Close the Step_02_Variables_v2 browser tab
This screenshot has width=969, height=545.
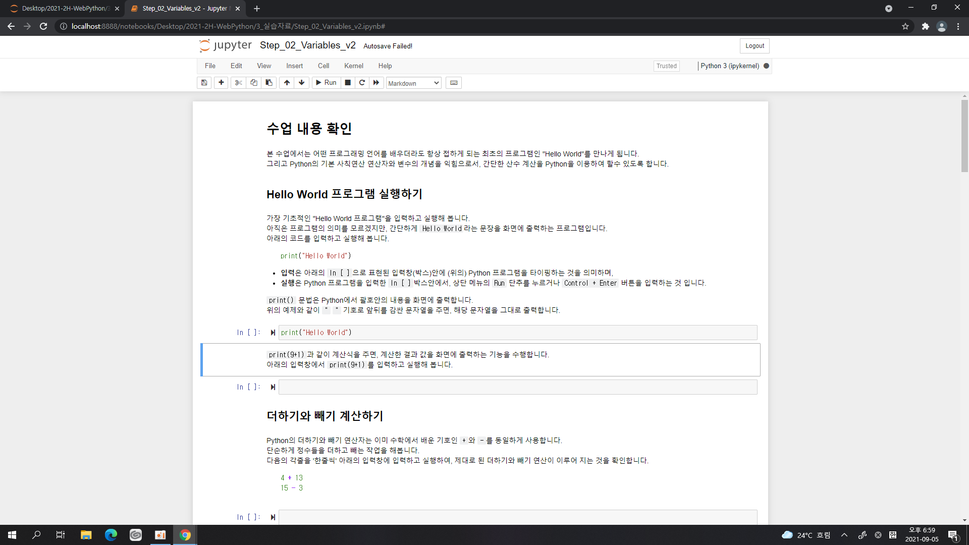(x=238, y=9)
